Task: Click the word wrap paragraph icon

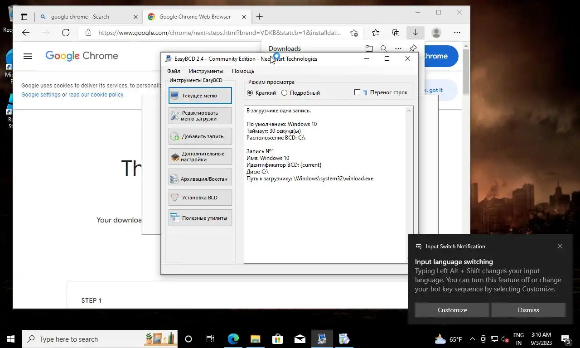Action: pos(365,92)
